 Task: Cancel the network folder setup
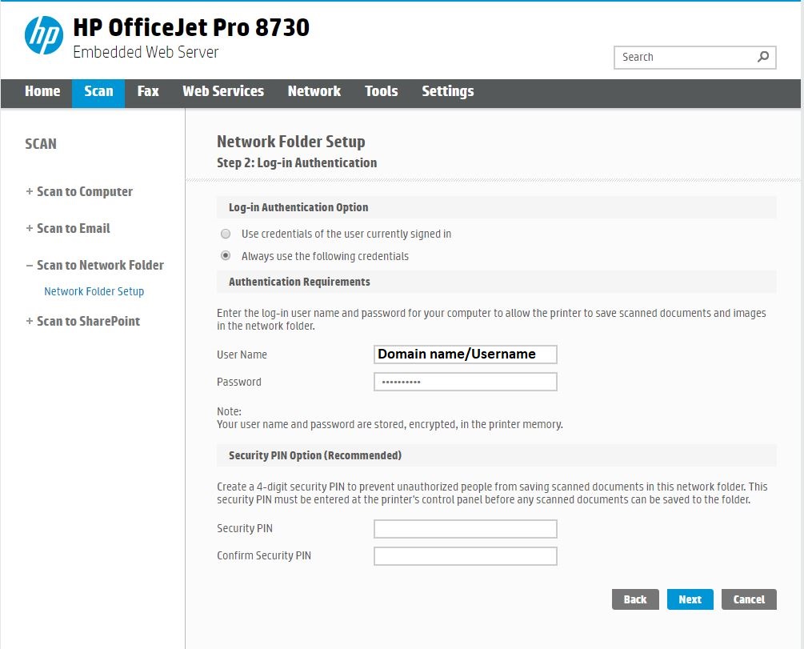[749, 599]
